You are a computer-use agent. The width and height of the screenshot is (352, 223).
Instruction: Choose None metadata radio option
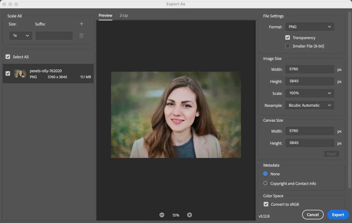pos(265,174)
